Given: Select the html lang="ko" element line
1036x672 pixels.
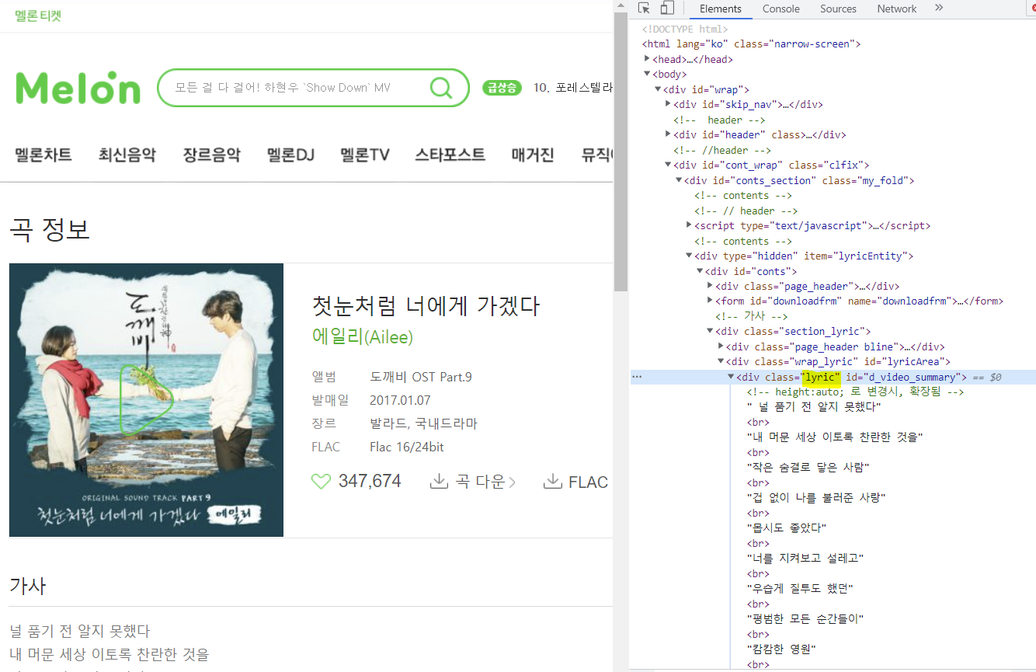Looking at the screenshot, I should 752,44.
